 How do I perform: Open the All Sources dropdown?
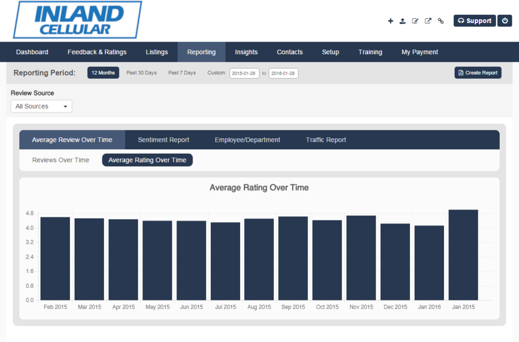42,106
